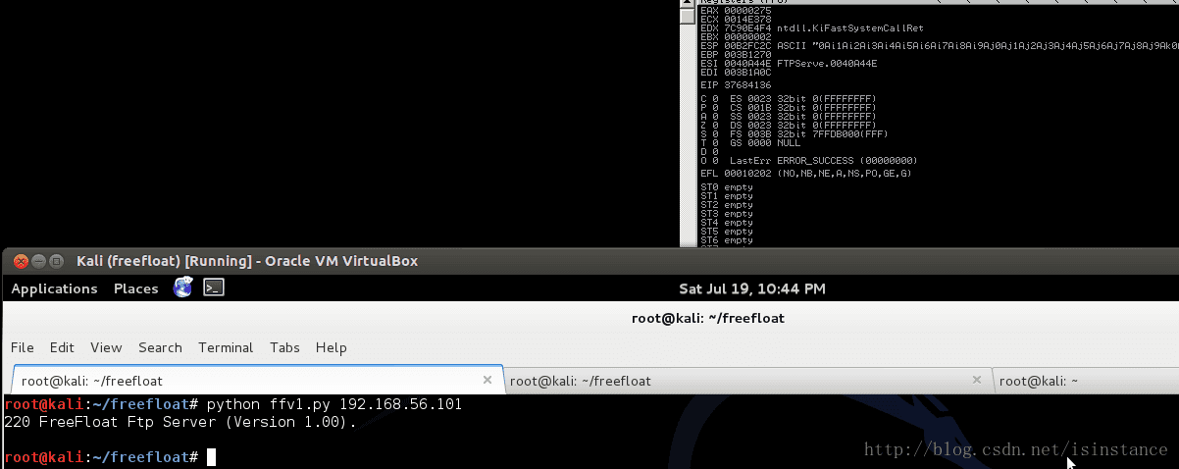Click the Z flag DS 0023 row
Viewport: 1179px width, 469px height.
click(789, 126)
